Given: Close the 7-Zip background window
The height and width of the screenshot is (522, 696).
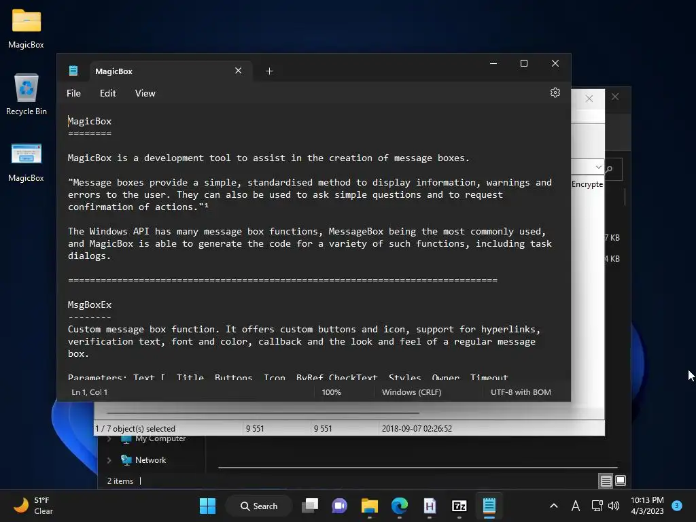Looking at the screenshot, I should pos(589,99).
